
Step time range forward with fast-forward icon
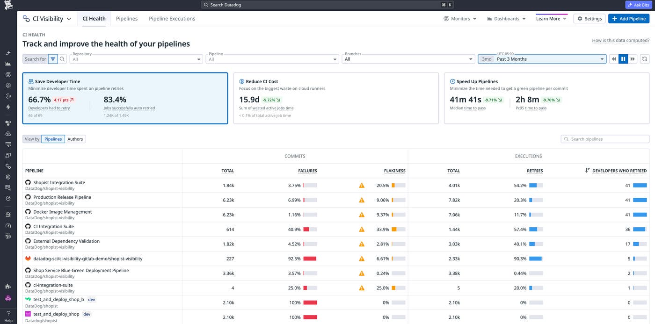(633, 59)
